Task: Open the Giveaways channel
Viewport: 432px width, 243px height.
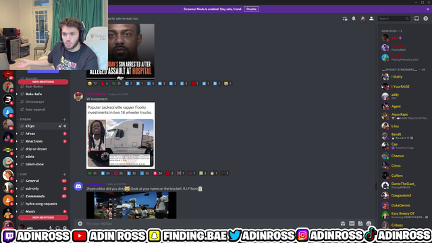Action: point(43,102)
